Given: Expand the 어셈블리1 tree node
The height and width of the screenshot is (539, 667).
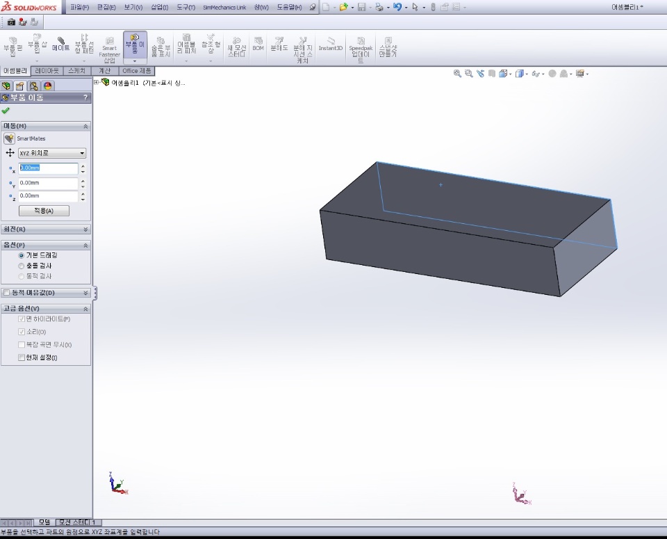Looking at the screenshot, I should [97, 82].
